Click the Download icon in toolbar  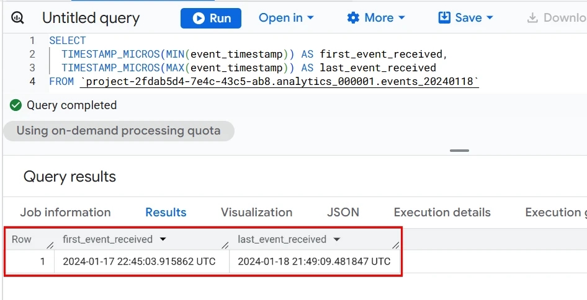532,18
